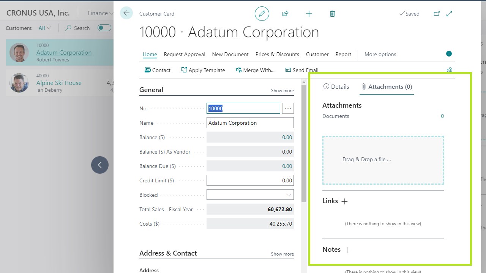Click the Search magnifier in customer list
The height and width of the screenshot is (273, 486).
click(x=68, y=28)
